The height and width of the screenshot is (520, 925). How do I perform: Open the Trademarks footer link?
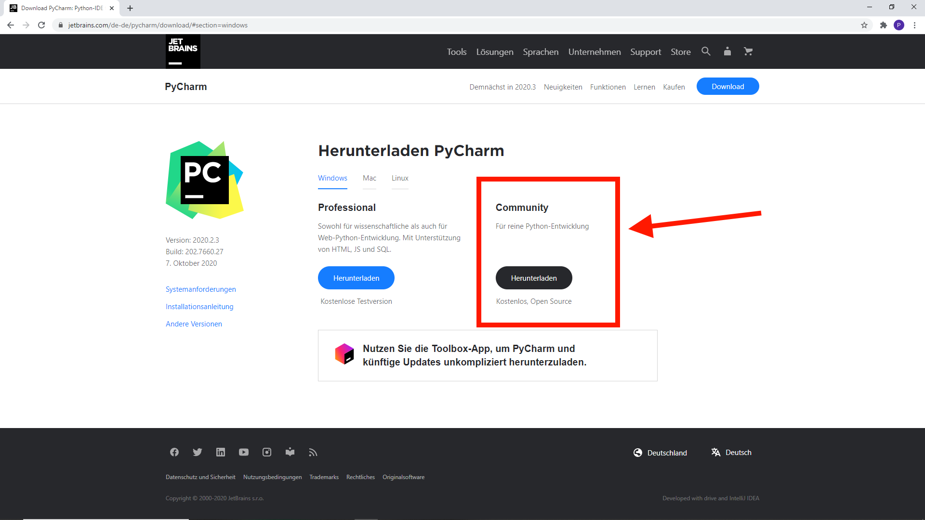tap(324, 477)
